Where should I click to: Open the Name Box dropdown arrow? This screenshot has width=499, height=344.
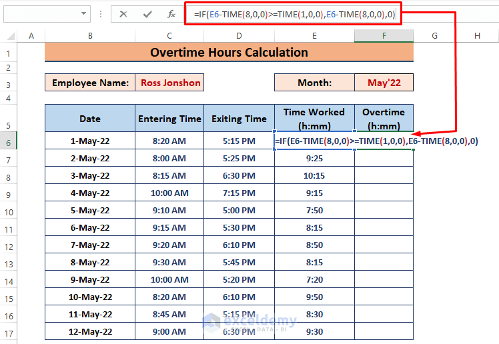click(83, 14)
